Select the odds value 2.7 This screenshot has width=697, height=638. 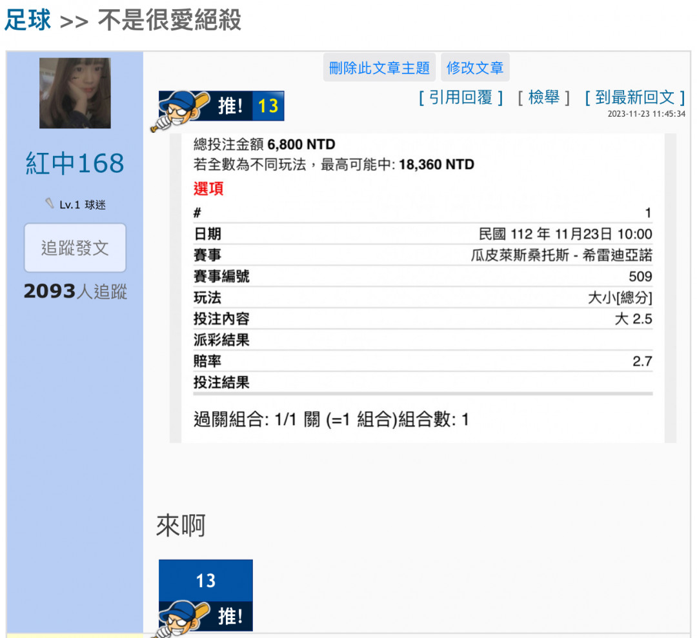[642, 361]
